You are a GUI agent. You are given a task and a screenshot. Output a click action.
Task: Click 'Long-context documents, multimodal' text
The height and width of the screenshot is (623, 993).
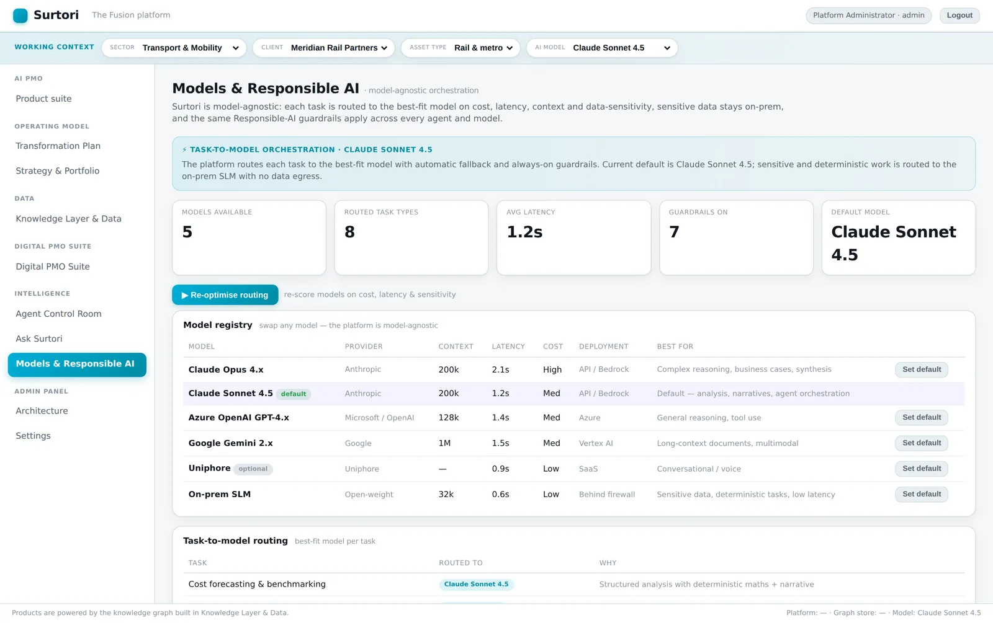[x=727, y=443]
